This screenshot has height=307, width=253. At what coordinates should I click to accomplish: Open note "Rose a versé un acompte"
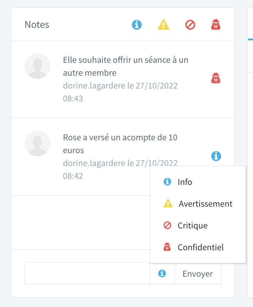pyautogui.click(x=120, y=144)
